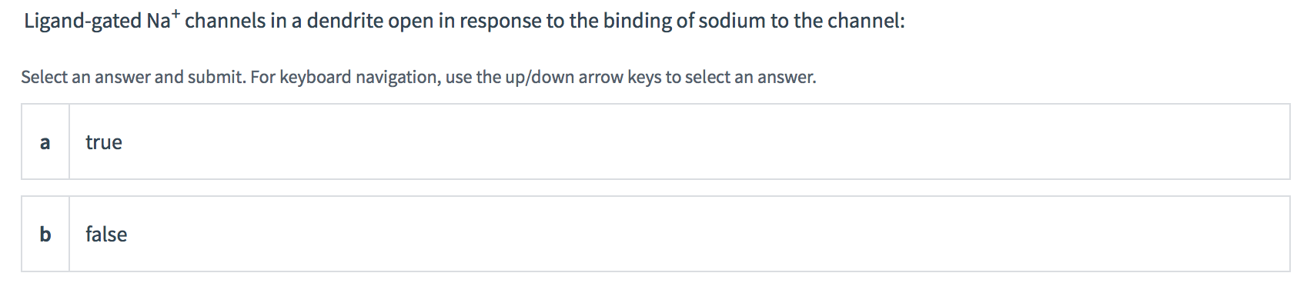Click the word submit in instructions

219,77
